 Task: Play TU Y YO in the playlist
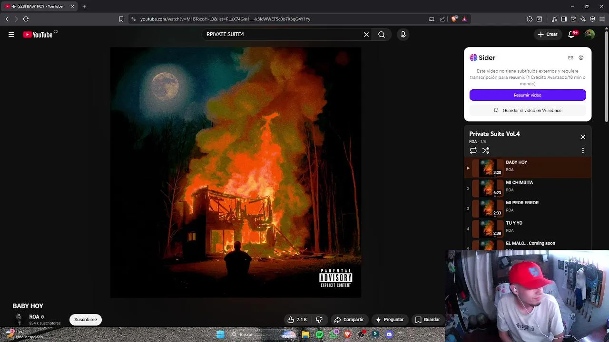pos(528,228)
